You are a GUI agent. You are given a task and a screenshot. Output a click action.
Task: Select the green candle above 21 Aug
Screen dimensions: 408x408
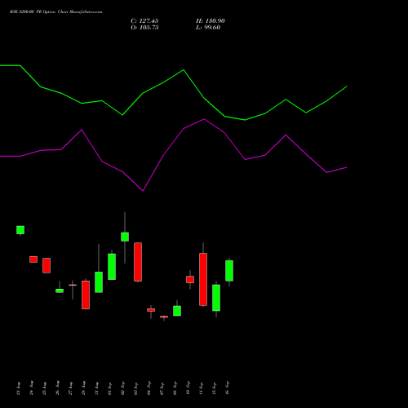pyautogui.click(x=20, y=230)
